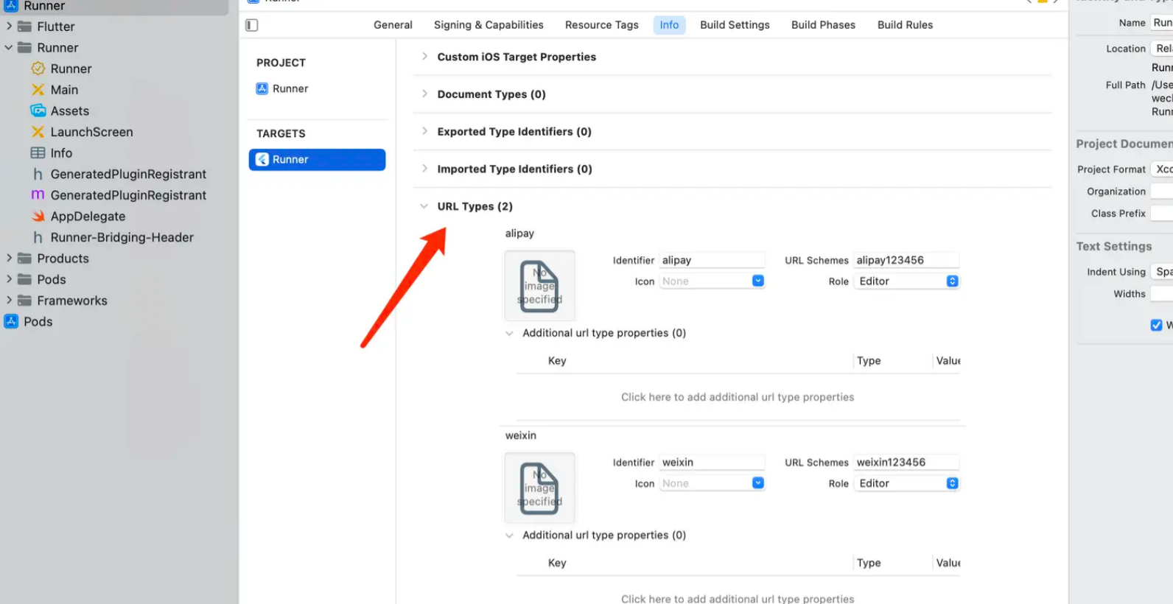This screenshot has width=1173, height=604.
Task: Open the LaunchScreen storyboard
Action: (x=91, y=132)
